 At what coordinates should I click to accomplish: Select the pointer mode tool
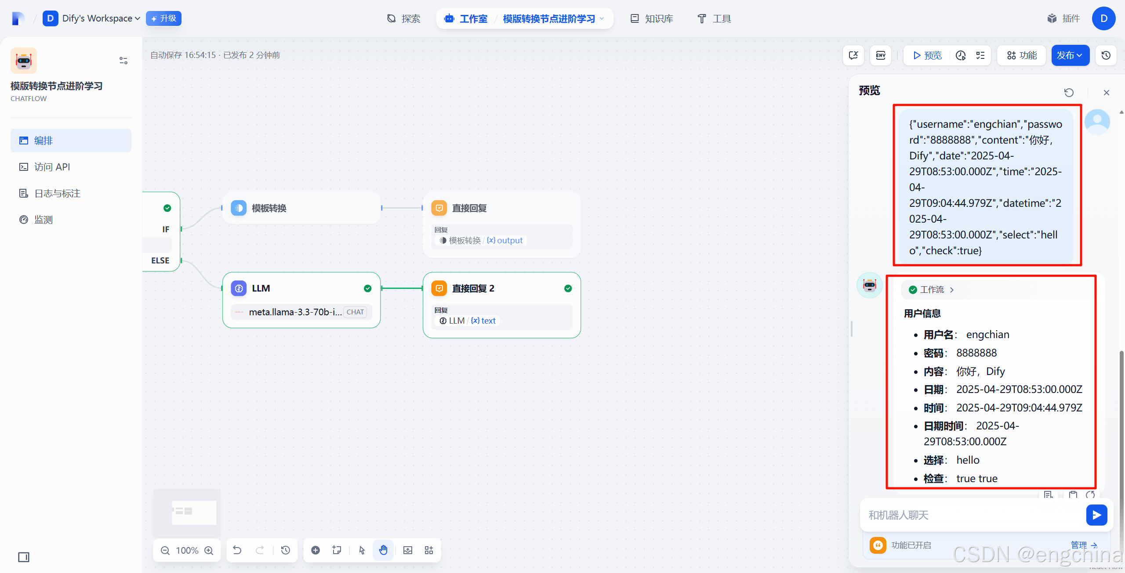pyautogui.click(x=362, y=550)
